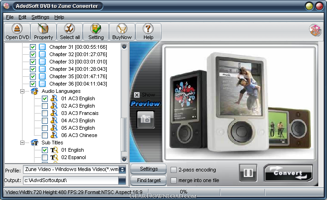Click the tree scrollbar up arrow
The image size is (327, 200).
[124, 47]
